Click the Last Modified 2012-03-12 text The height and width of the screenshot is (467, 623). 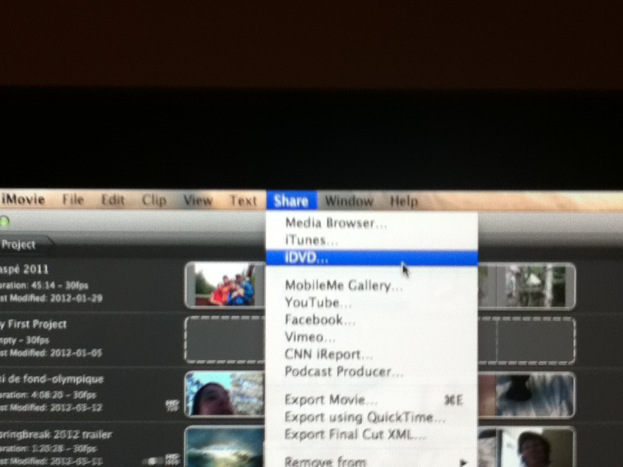[x=51, y=407]
